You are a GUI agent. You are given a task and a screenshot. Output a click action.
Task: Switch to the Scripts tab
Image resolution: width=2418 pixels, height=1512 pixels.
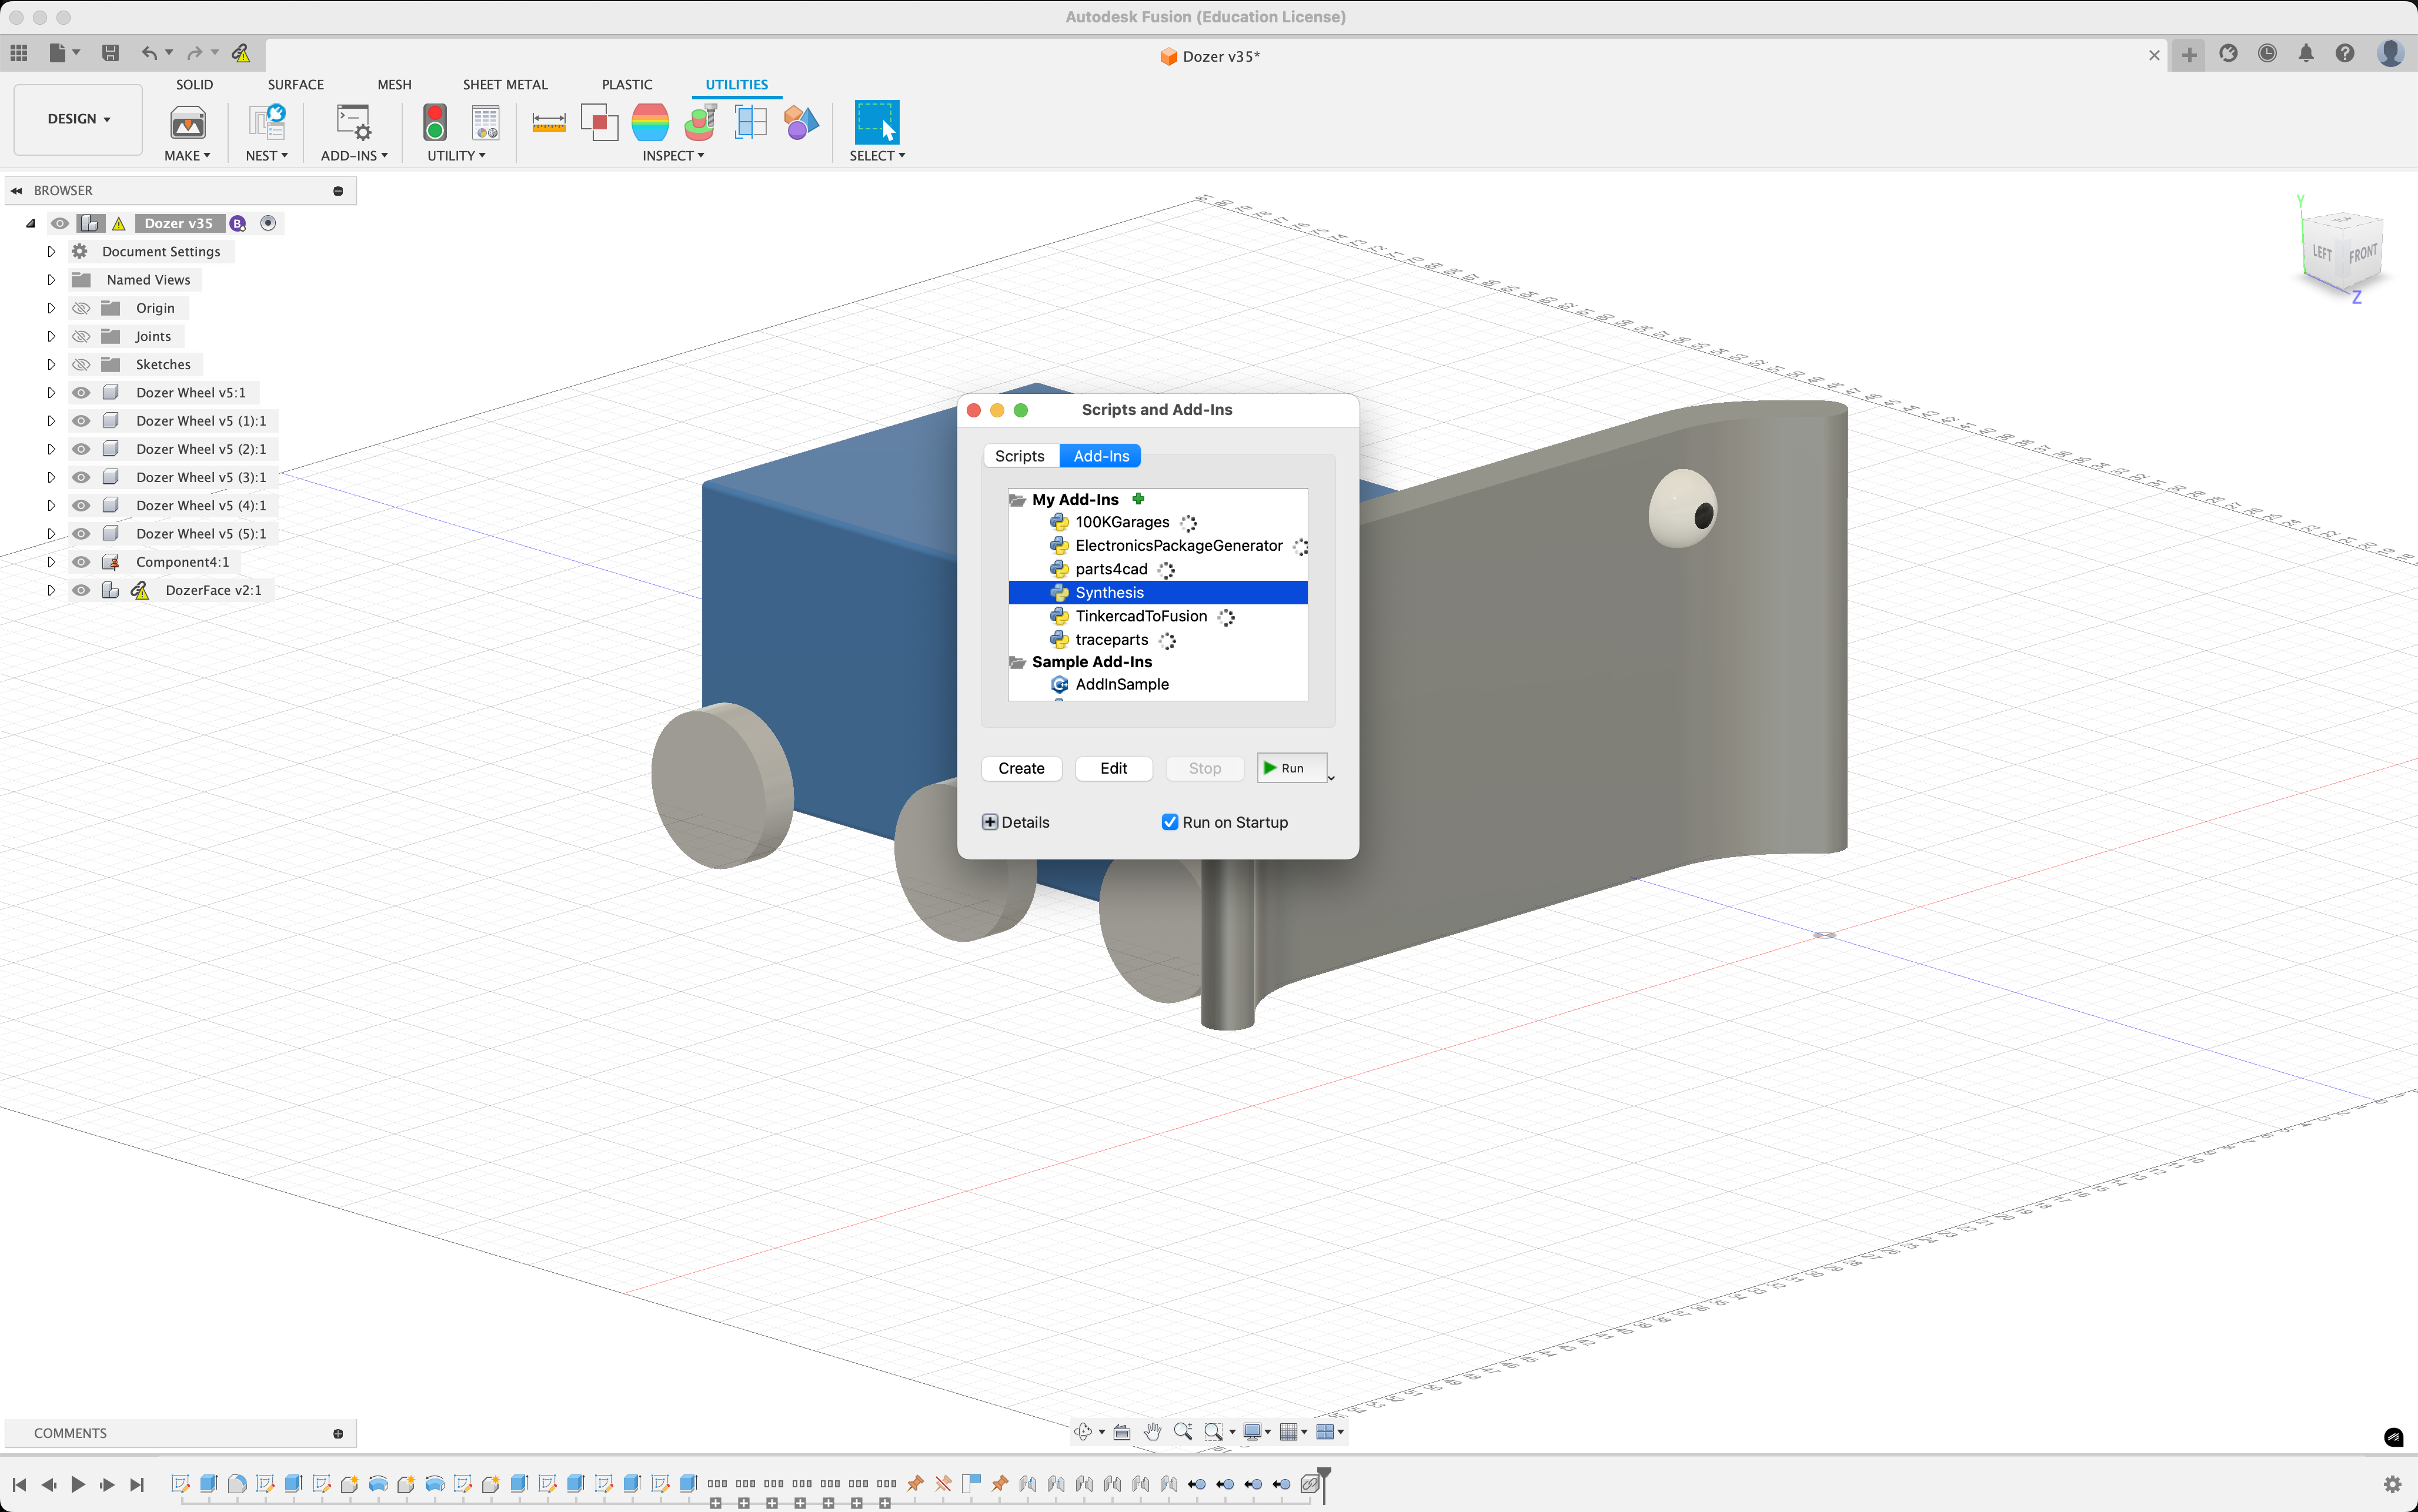click(x=1019, y=456)
